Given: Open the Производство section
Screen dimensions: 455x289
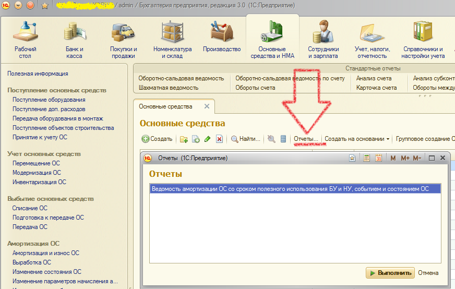Looking at the screenshot, I should coord(222,37).
